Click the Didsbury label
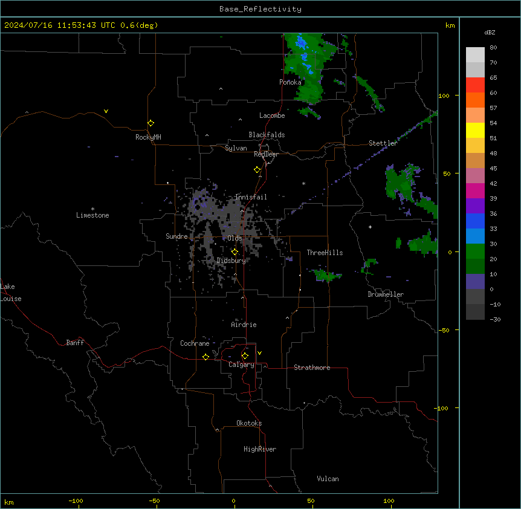The width and height of the screenshot is (521, 509). coord(231,261)
